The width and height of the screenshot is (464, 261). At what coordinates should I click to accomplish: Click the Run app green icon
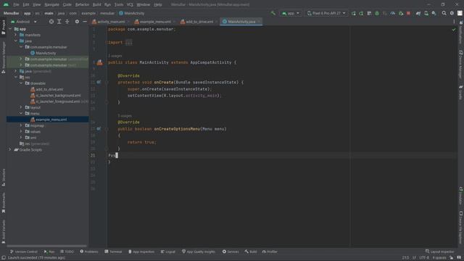click(x=354, y=13)
